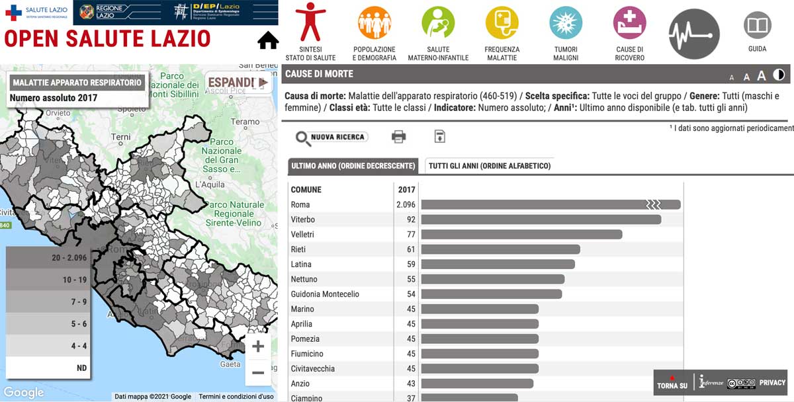This screenshot has width=794, height=402.
Task: Start a Nuova Ricerca
Action: pos(331,138)
